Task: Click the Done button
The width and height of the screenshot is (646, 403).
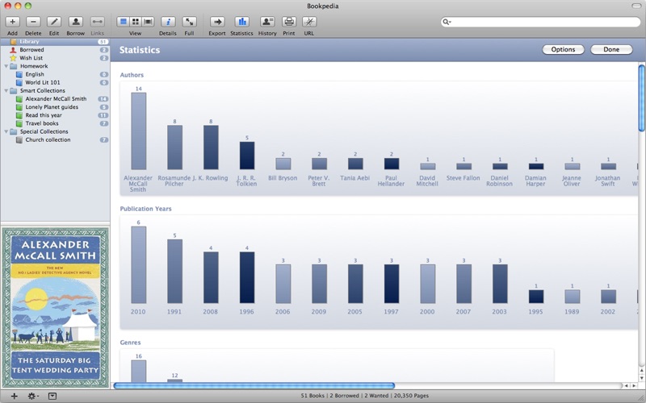Action: (611, 50)
